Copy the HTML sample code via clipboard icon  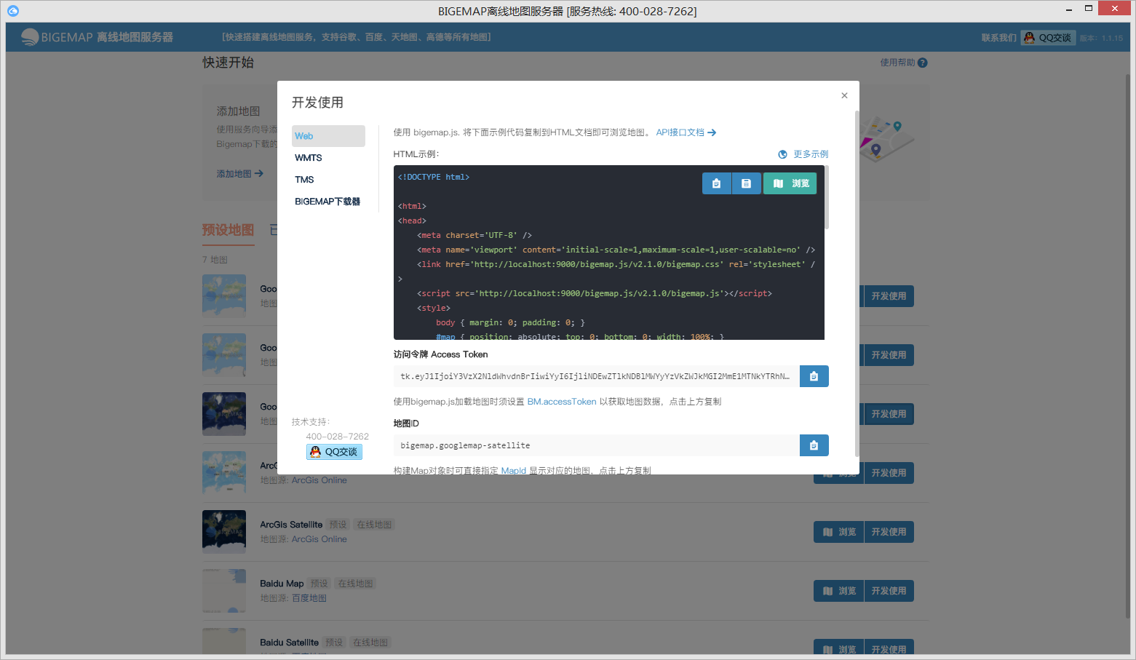(717, 183)
